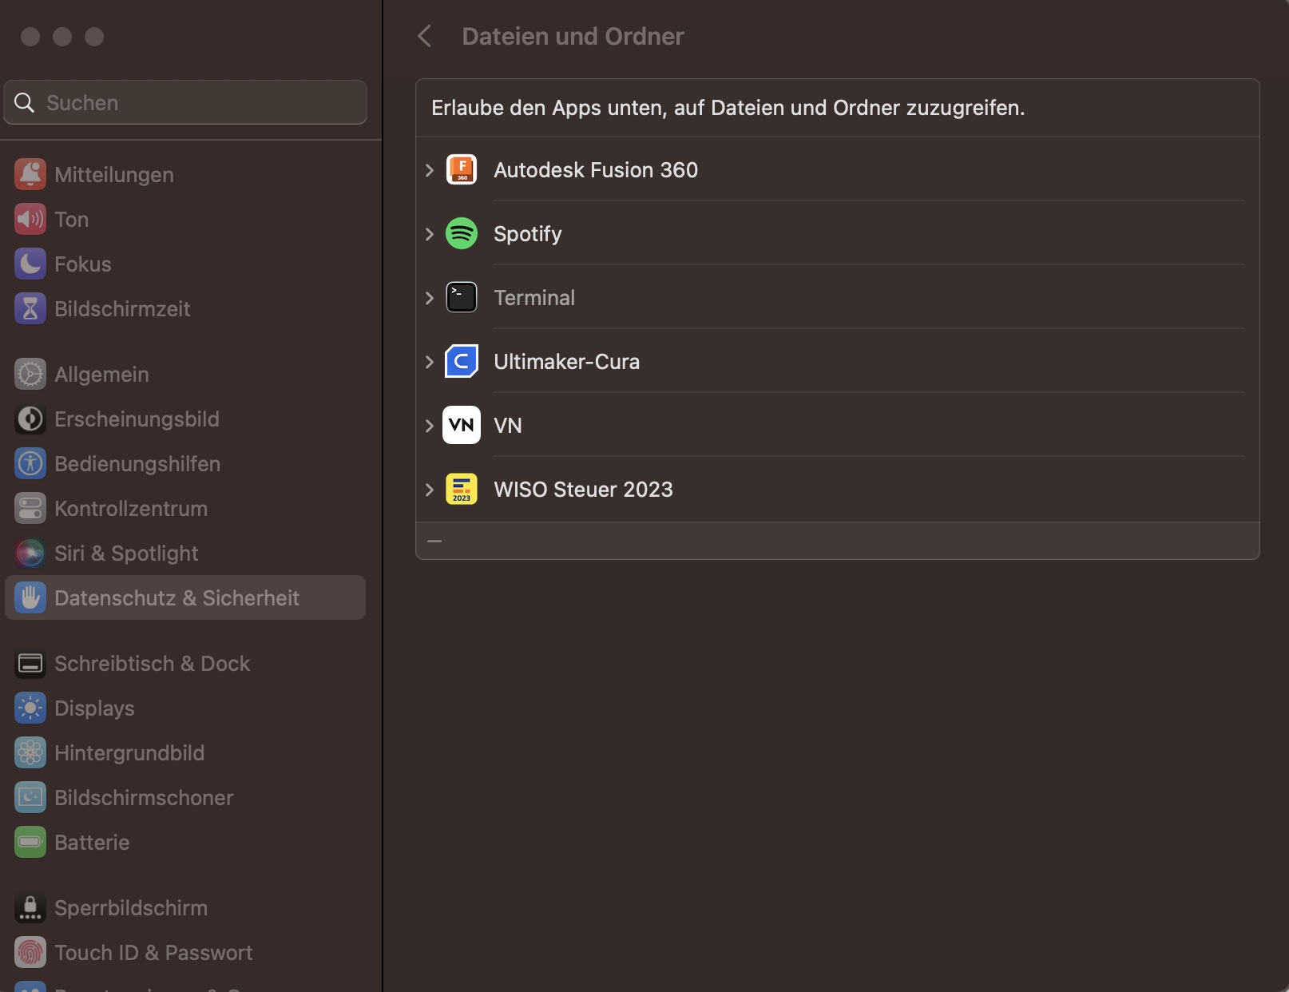Open the Mitteilungen settings pane
The image size is (1289, 992).
click(185, 174)
